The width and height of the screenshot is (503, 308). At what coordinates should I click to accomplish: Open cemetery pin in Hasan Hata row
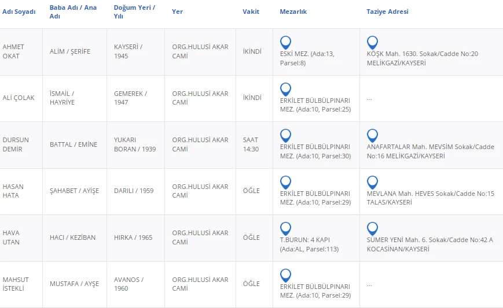point(285,182)
